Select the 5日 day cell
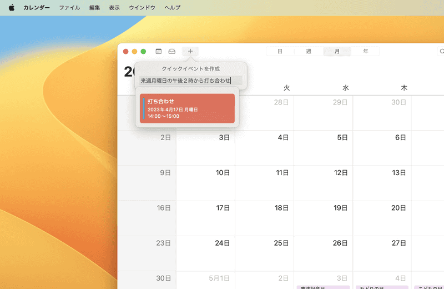Screen dimensions: 444x289 tap(324, 148)
